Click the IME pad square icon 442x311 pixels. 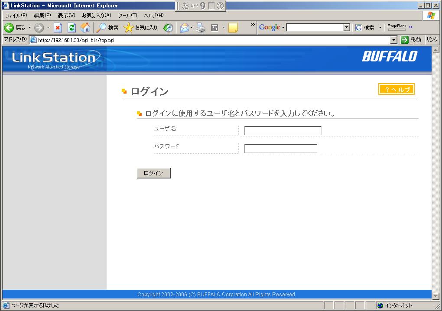pyautogui.click(x=211, y=6)
